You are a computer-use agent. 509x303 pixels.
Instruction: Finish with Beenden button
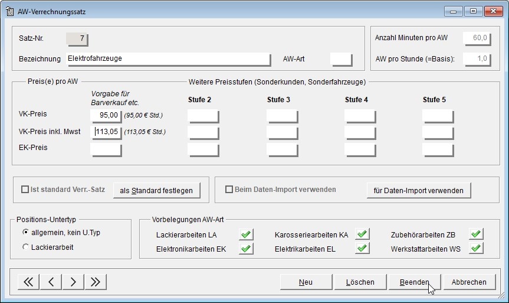(415, 282)
